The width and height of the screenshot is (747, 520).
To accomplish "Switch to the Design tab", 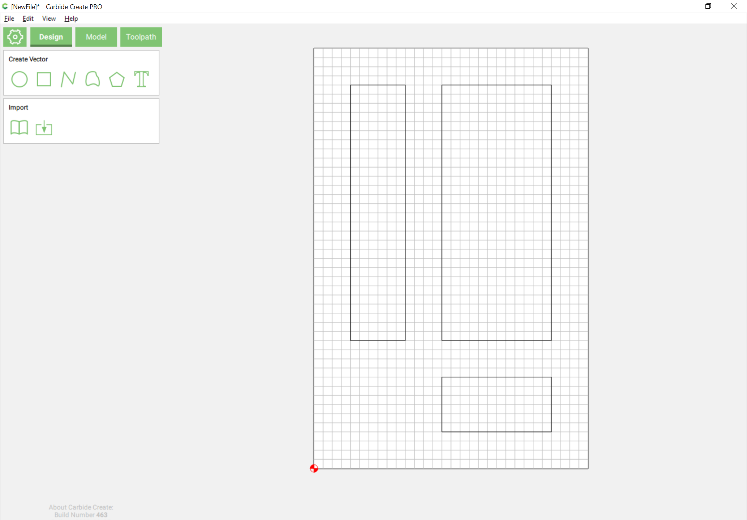I will pyautogui.click(x=51, y=37).
